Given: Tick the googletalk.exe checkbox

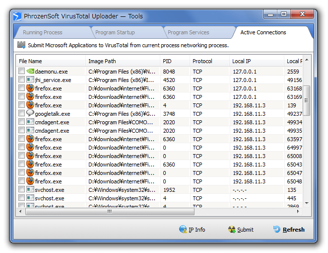Looking at the screenshot, I should 21,113.
